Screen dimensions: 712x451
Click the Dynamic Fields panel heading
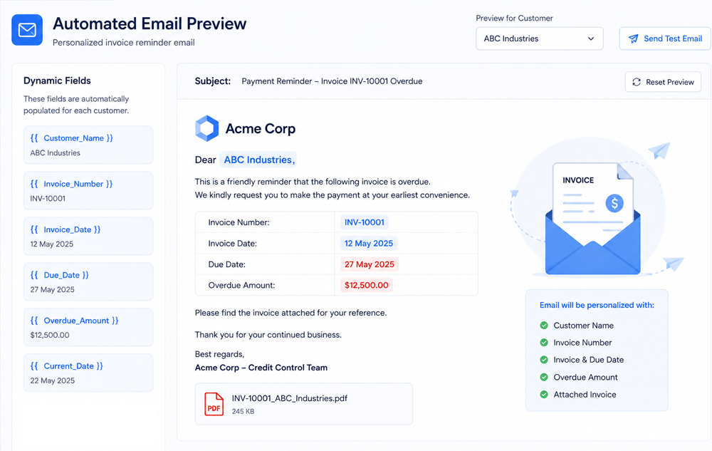tap(57, 81)
